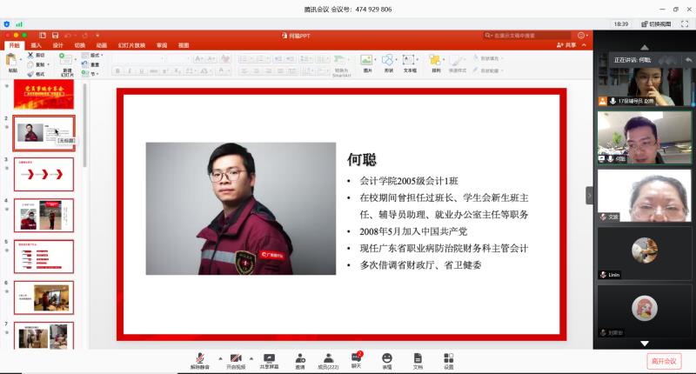Open the Design (设计) tab

57,45
